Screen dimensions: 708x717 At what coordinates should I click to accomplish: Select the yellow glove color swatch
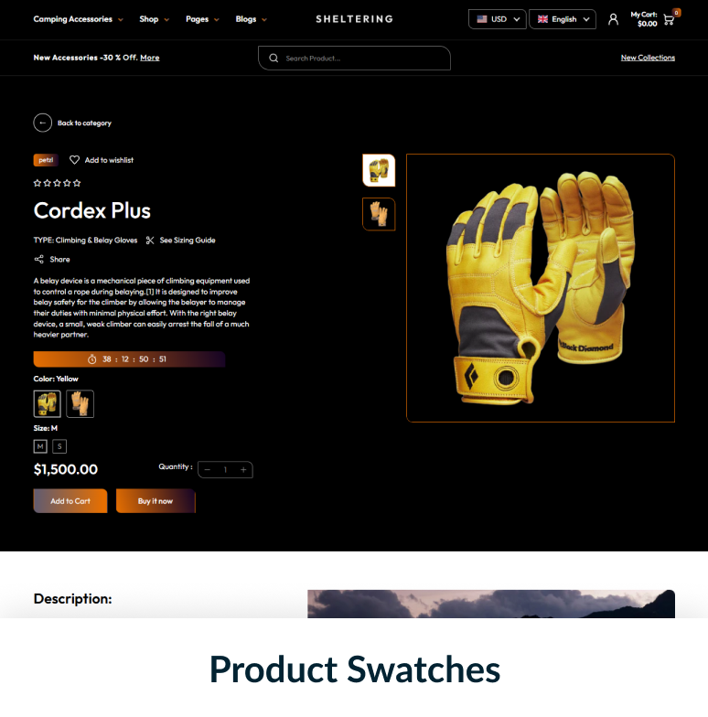[48, 404]
